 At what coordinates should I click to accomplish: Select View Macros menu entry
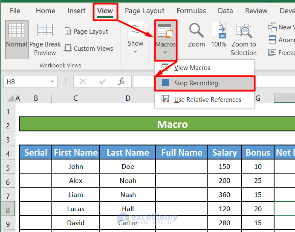(192, 68)
